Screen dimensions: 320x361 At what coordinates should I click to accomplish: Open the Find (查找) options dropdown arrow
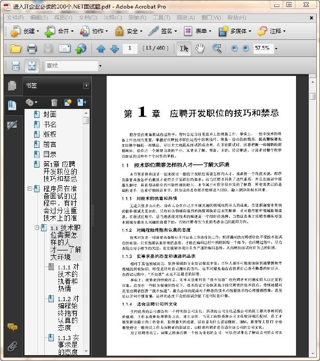(100, 66)
